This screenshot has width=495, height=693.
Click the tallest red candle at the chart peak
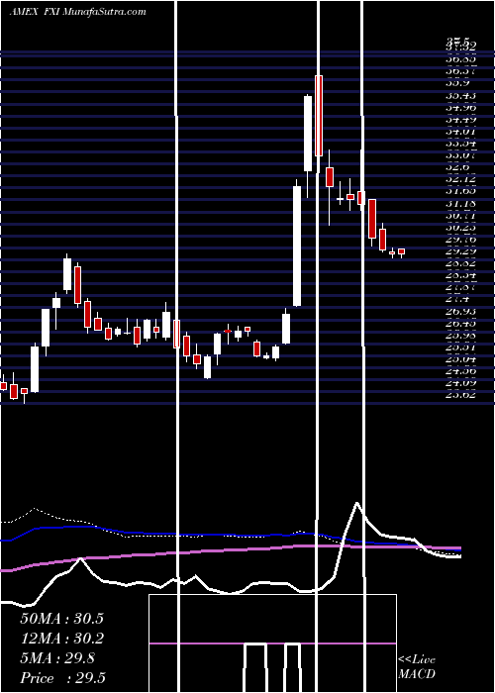(x=319, y=116)
